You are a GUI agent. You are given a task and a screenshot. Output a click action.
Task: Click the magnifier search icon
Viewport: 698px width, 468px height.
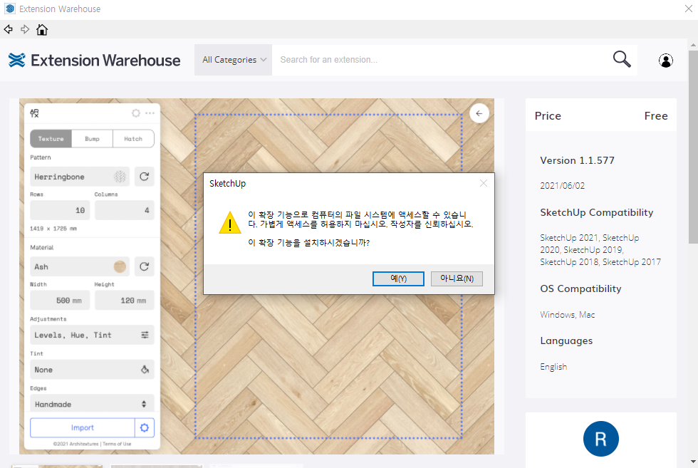tap(622, 59)
